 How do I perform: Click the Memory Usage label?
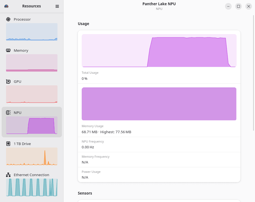coord(92,126)
